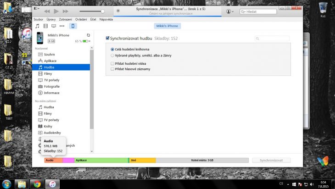Focus the music pane filter search box
This screenshot has height=189, width=335.
[272, 39]
